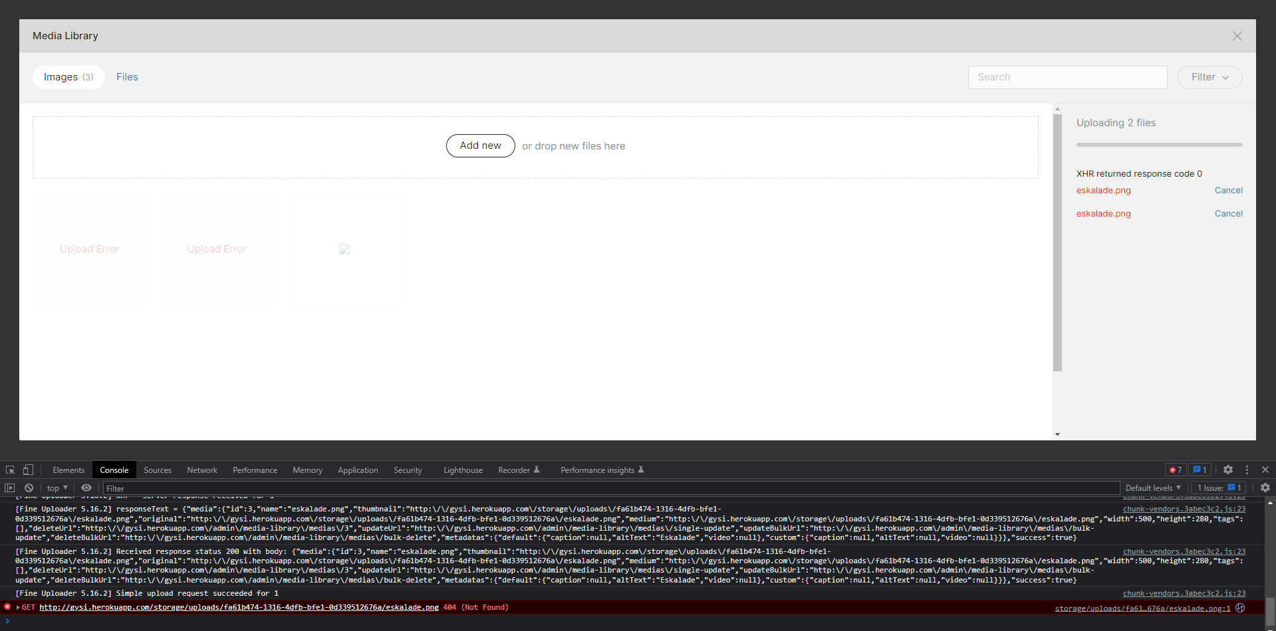Open DevTools settings gear
1276x631 pixels.
1227,470
